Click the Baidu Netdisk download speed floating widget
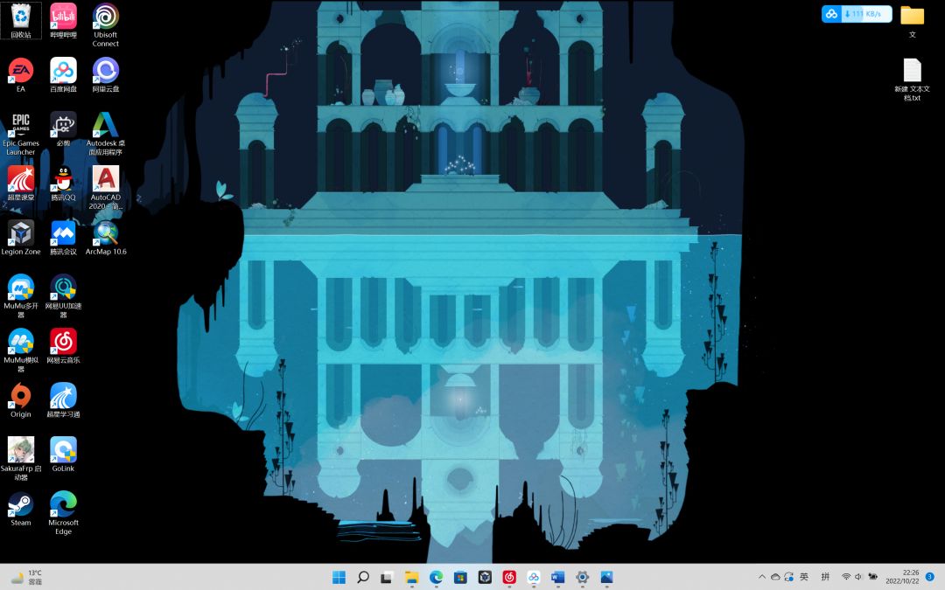 (857, 14)
